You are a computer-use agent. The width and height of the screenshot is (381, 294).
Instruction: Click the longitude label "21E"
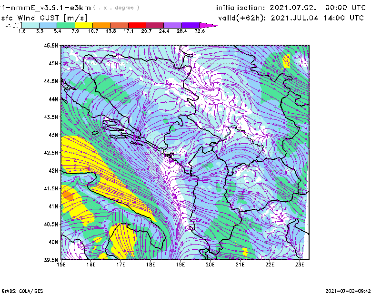(x=240, y=265)
